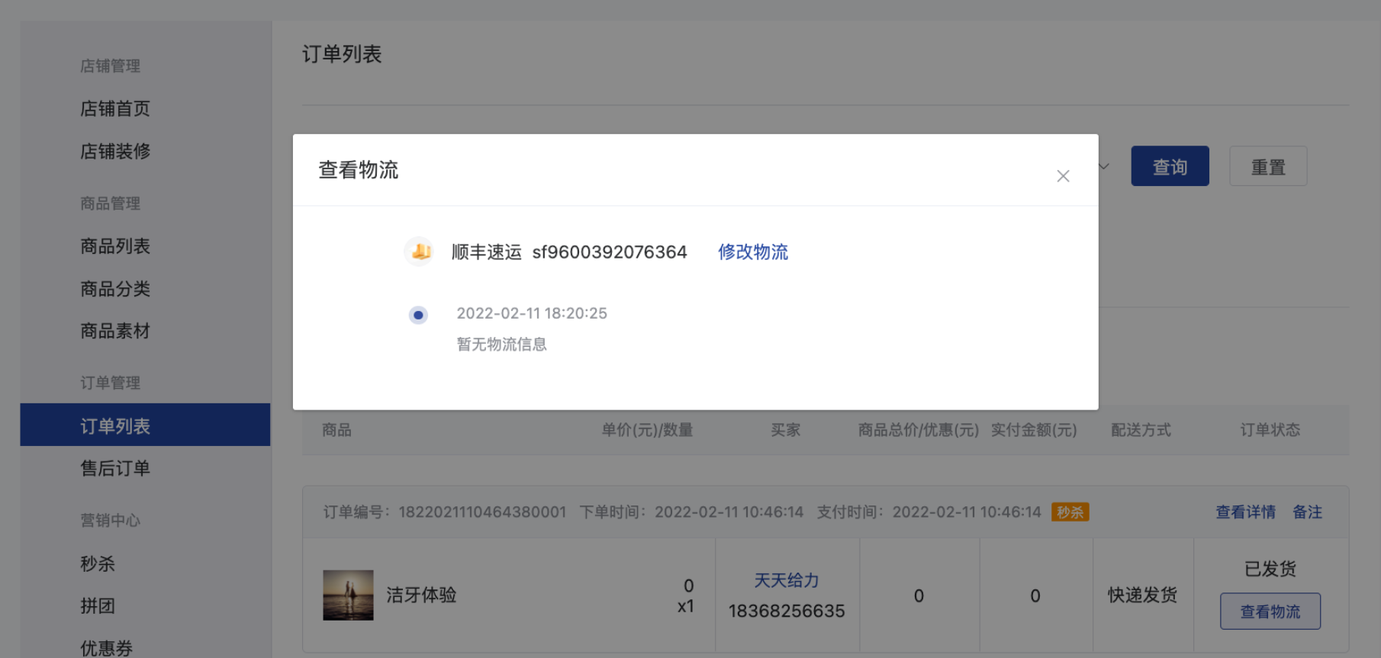This screenshot has width=1381, height=658.
Task: Click the timestamp 2022-02-11 18:20:25
Action: click(532, 313)
